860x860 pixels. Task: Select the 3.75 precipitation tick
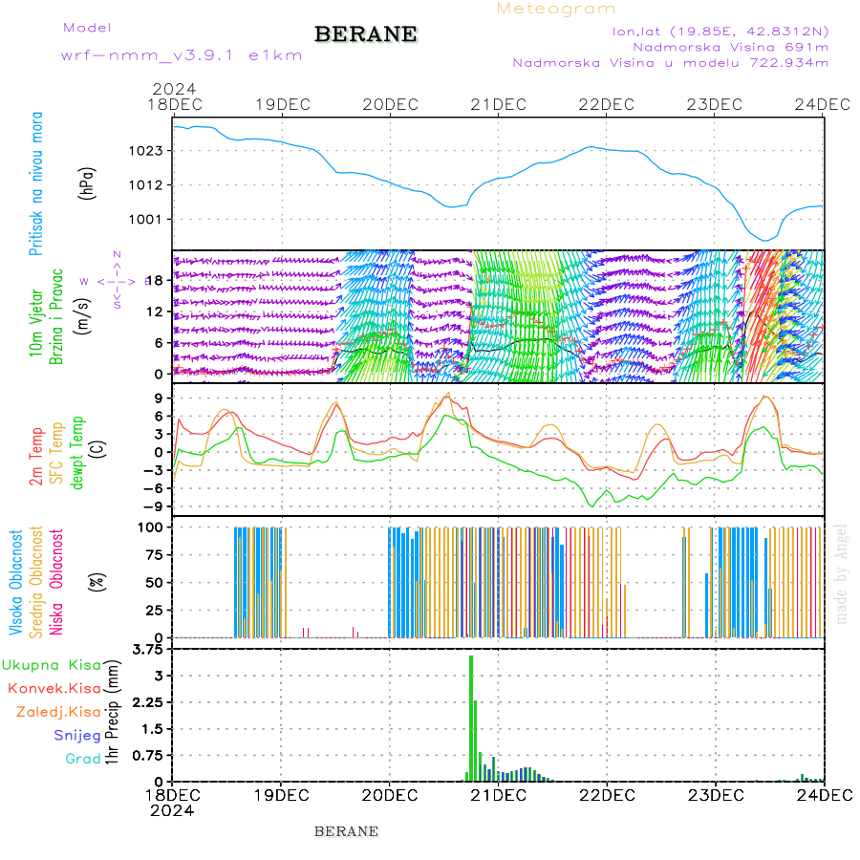[x=148, y=650]
